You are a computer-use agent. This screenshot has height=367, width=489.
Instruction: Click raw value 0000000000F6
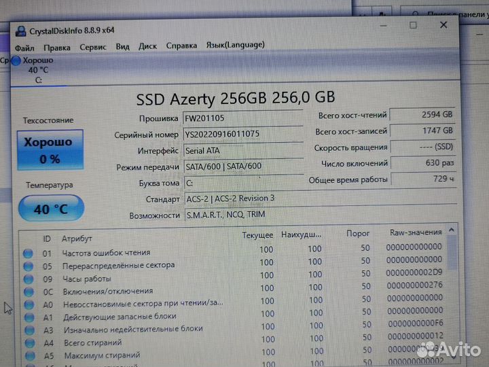416,324
